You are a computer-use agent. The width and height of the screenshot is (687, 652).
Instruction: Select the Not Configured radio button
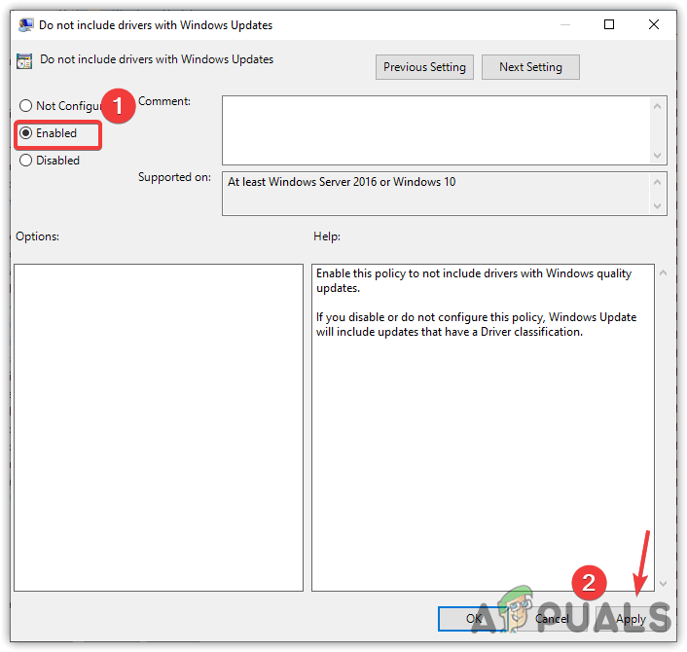[x=26, y=106]
